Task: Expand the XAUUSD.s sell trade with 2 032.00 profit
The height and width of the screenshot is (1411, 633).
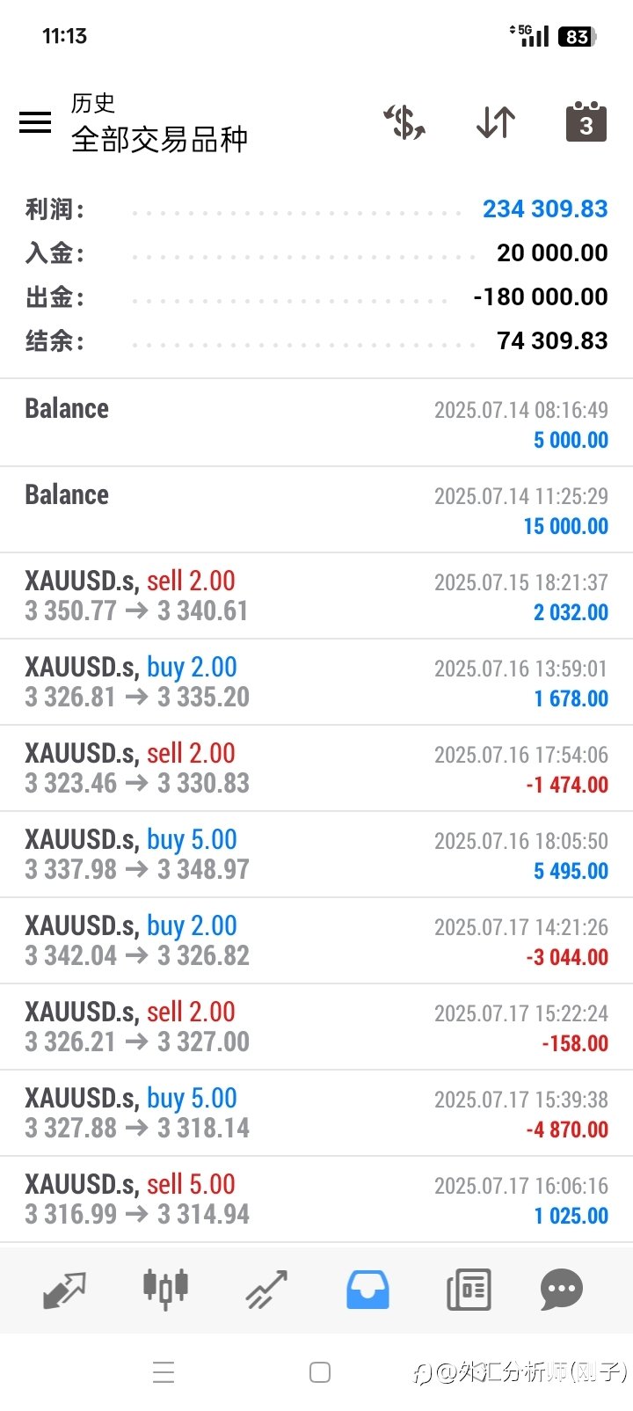Action: click(x=316, y=596)
